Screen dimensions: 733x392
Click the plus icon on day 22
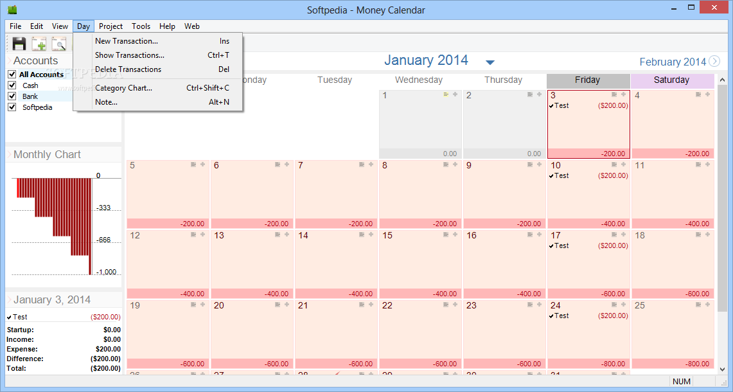click(x=455, y=305)
